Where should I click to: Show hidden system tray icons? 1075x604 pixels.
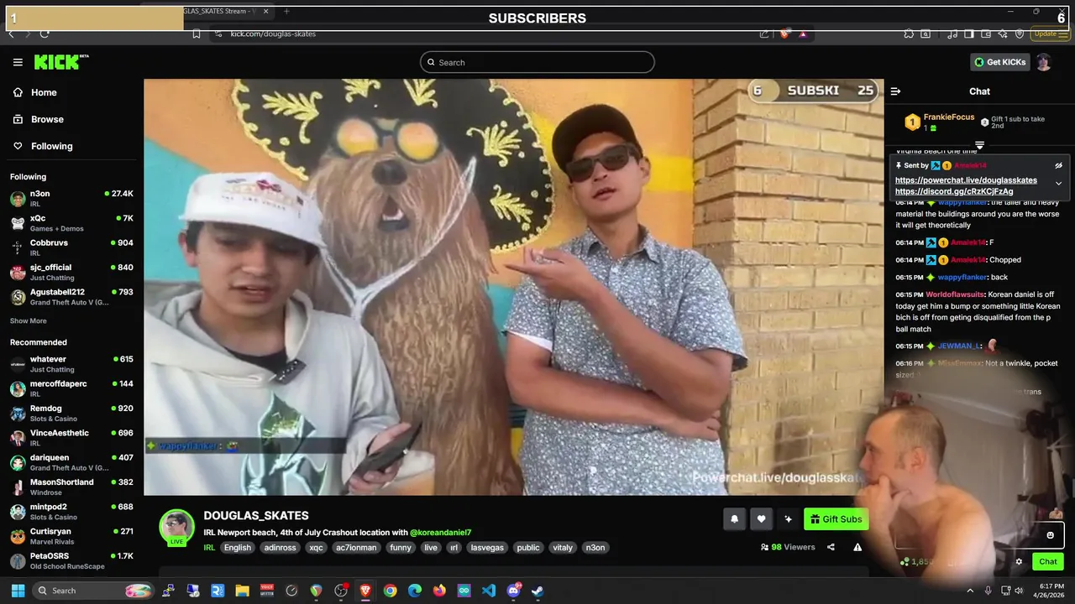pos(970,591)
